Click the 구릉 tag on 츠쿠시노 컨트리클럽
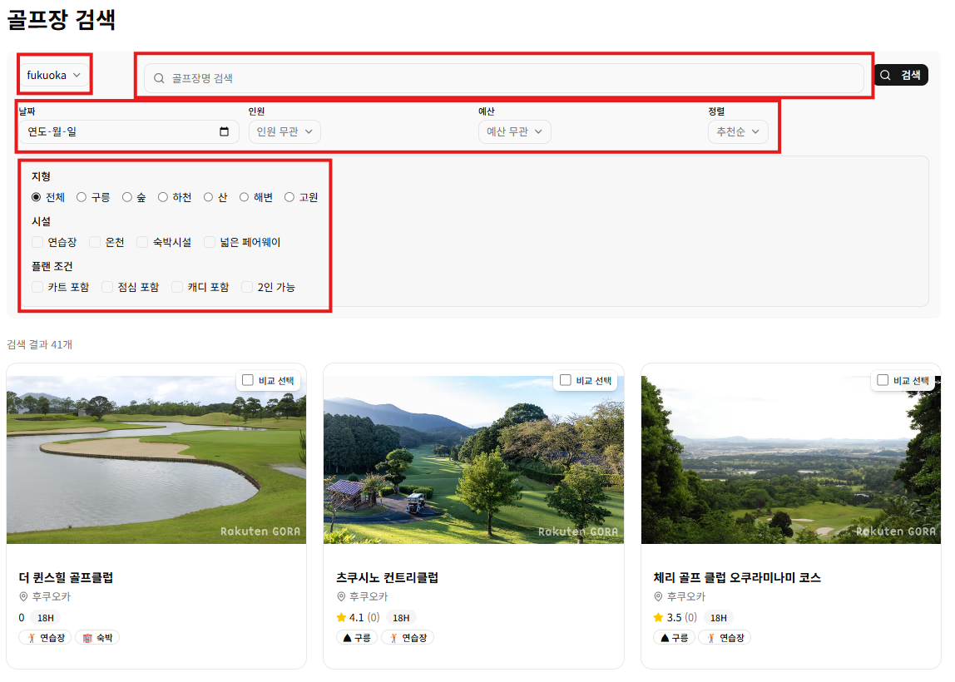 click(357, 638)
